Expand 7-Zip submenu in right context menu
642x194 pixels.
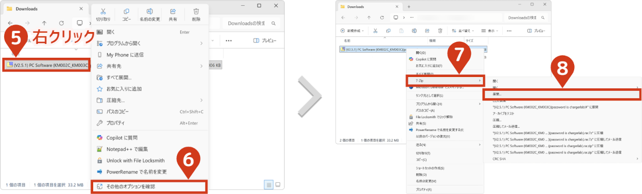tap(445, 80)
